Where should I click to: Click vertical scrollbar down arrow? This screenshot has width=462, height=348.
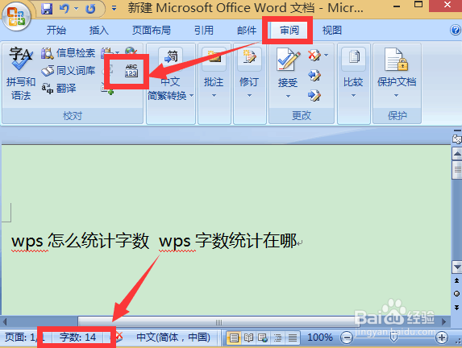[x=457, y=267]
